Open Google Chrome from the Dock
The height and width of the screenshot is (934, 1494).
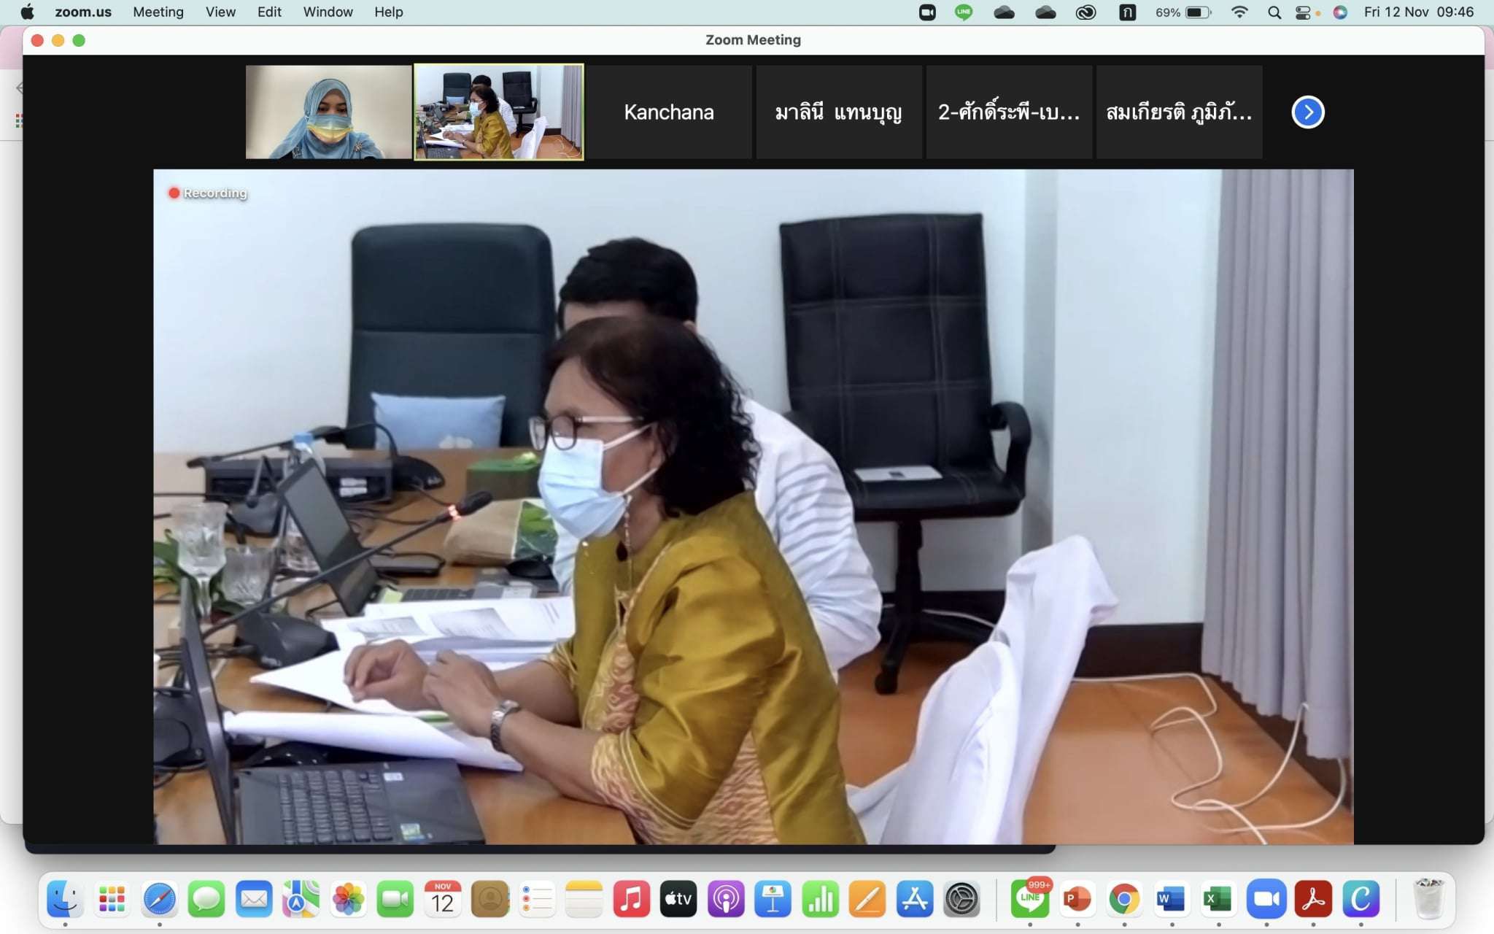click(1124, 899)
